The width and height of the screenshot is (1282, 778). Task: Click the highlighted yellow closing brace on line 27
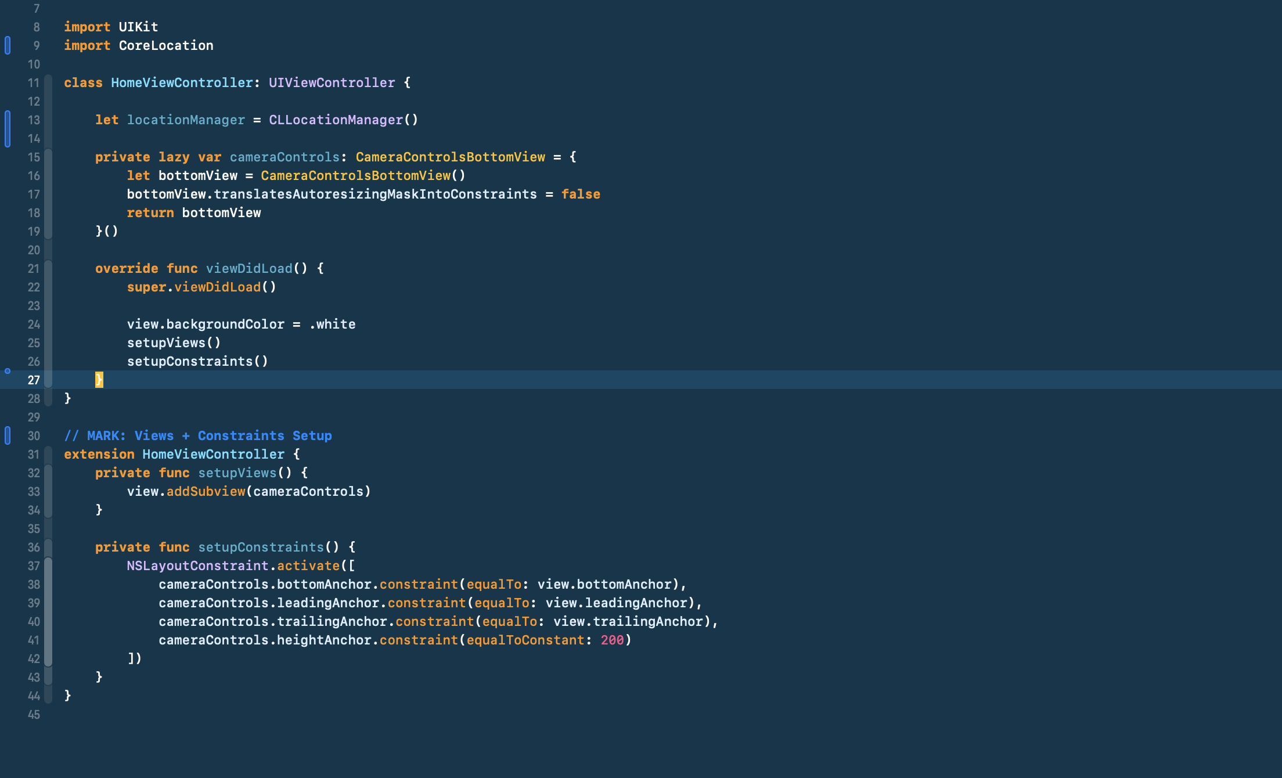[x=99, y=380]
